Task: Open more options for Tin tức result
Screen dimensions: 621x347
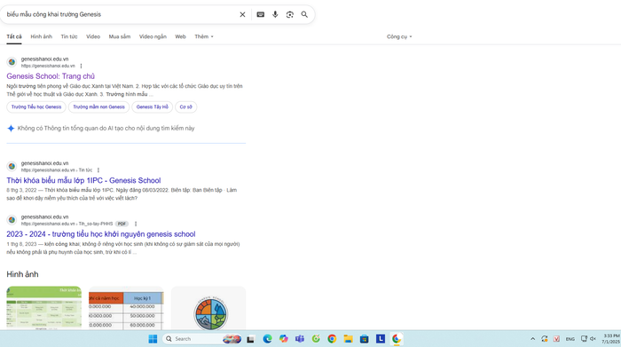Action: coord(98,170)
